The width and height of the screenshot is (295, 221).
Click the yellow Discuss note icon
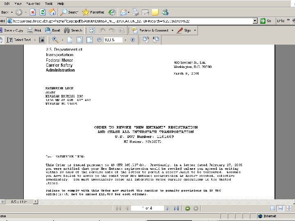click(155, 12)
